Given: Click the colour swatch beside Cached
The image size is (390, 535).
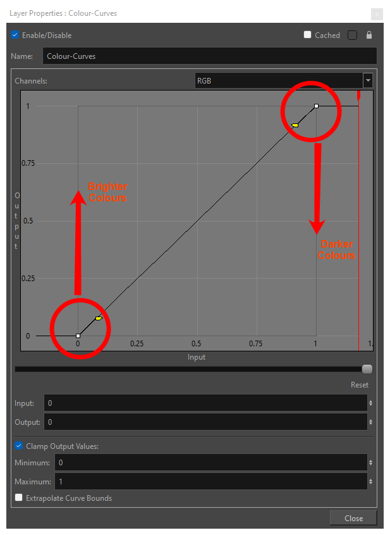Looking at the screenshot, I should (x=352, y=35).
